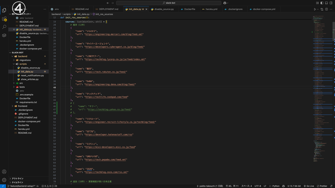Open show_articles.py in the file tree
The height and width of the screenshot is (188, 335).
pyautogui.click(x=30, y=79)
